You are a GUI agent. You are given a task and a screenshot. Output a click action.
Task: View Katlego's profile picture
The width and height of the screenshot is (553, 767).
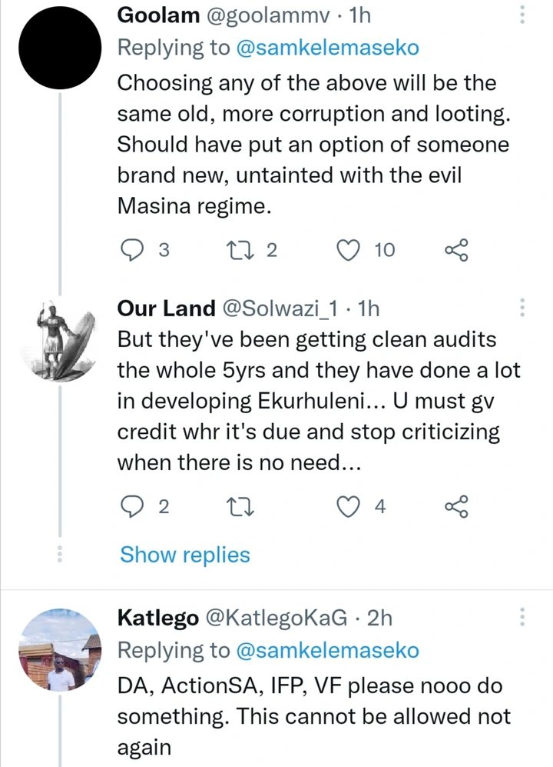[60, 650]
